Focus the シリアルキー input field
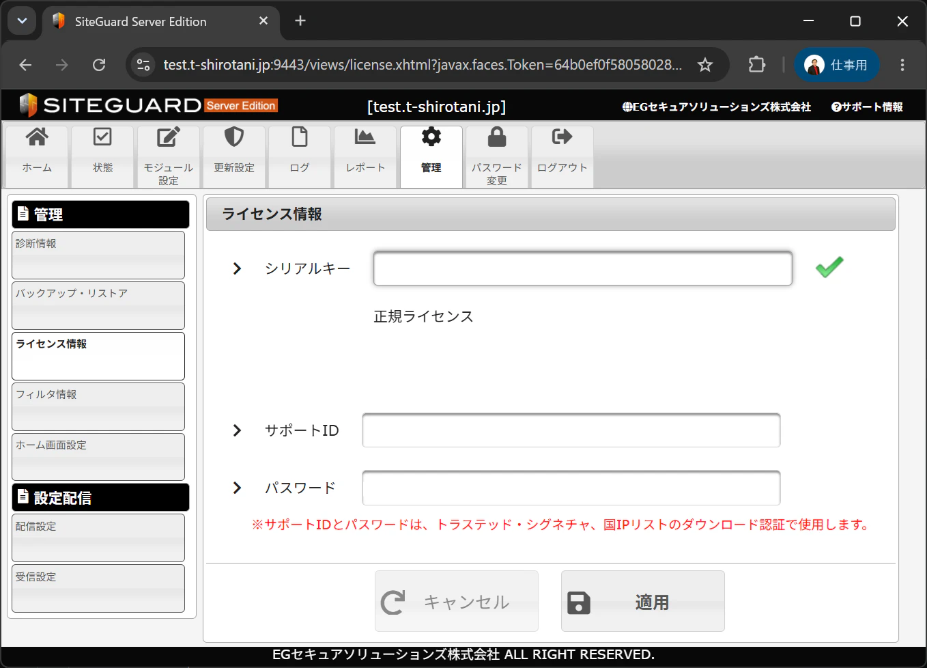The height and width of the screenshot is (668, 927). (583, 268)
